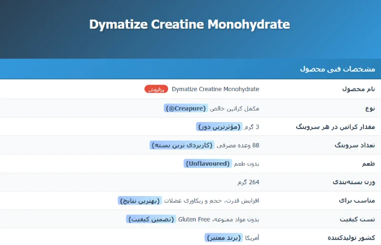Select the نوع row label
Image resolution: width=381 pixels, height=245 pixels.
[x=370, y=108]
